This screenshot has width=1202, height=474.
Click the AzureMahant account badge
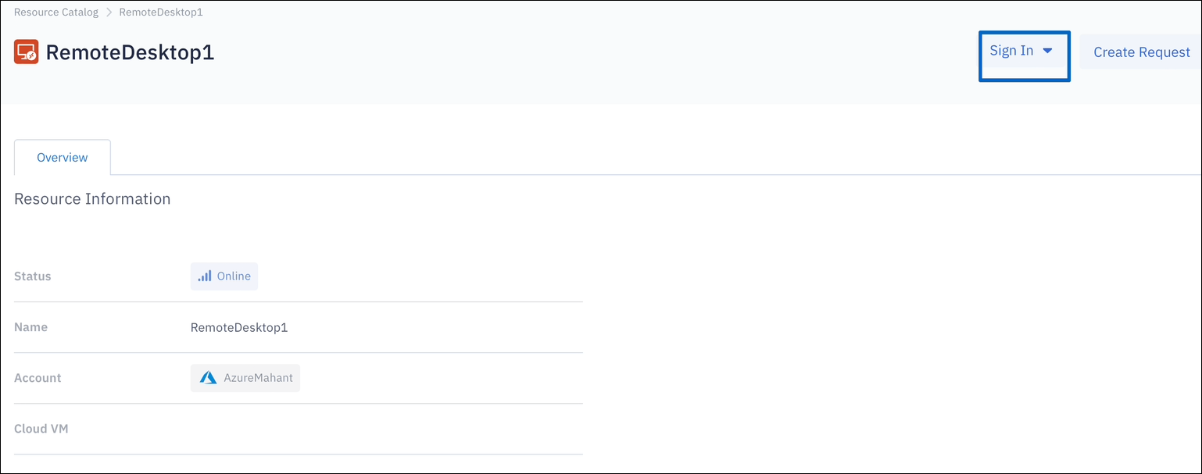coord(245,378)
